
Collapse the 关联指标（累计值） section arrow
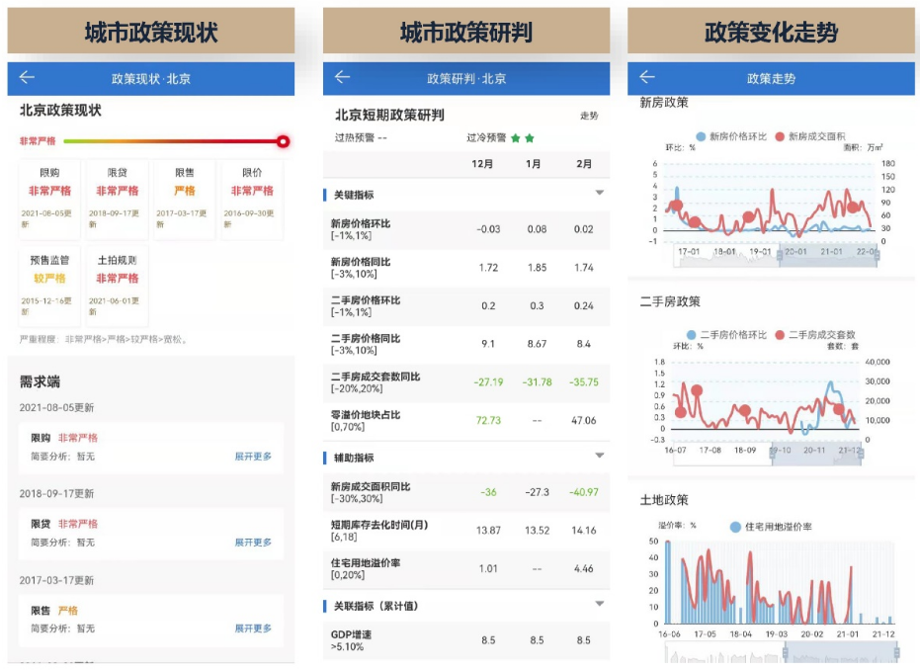click(x=599, y=604)
